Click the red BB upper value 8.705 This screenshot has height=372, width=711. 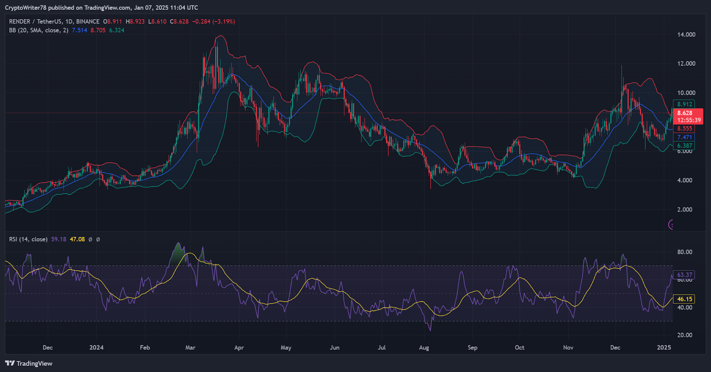click(98, 30)
